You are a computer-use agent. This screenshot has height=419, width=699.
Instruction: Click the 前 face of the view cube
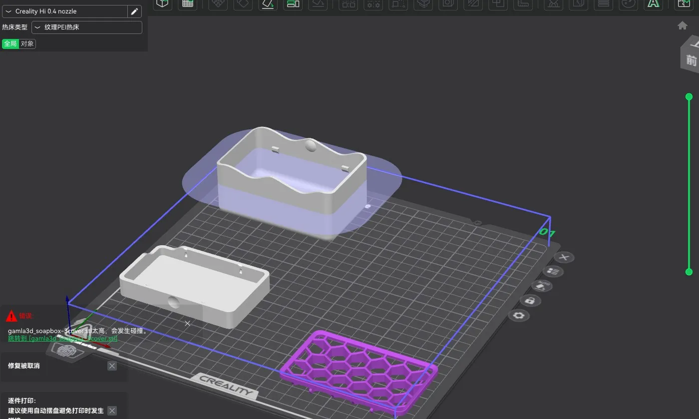691,60
